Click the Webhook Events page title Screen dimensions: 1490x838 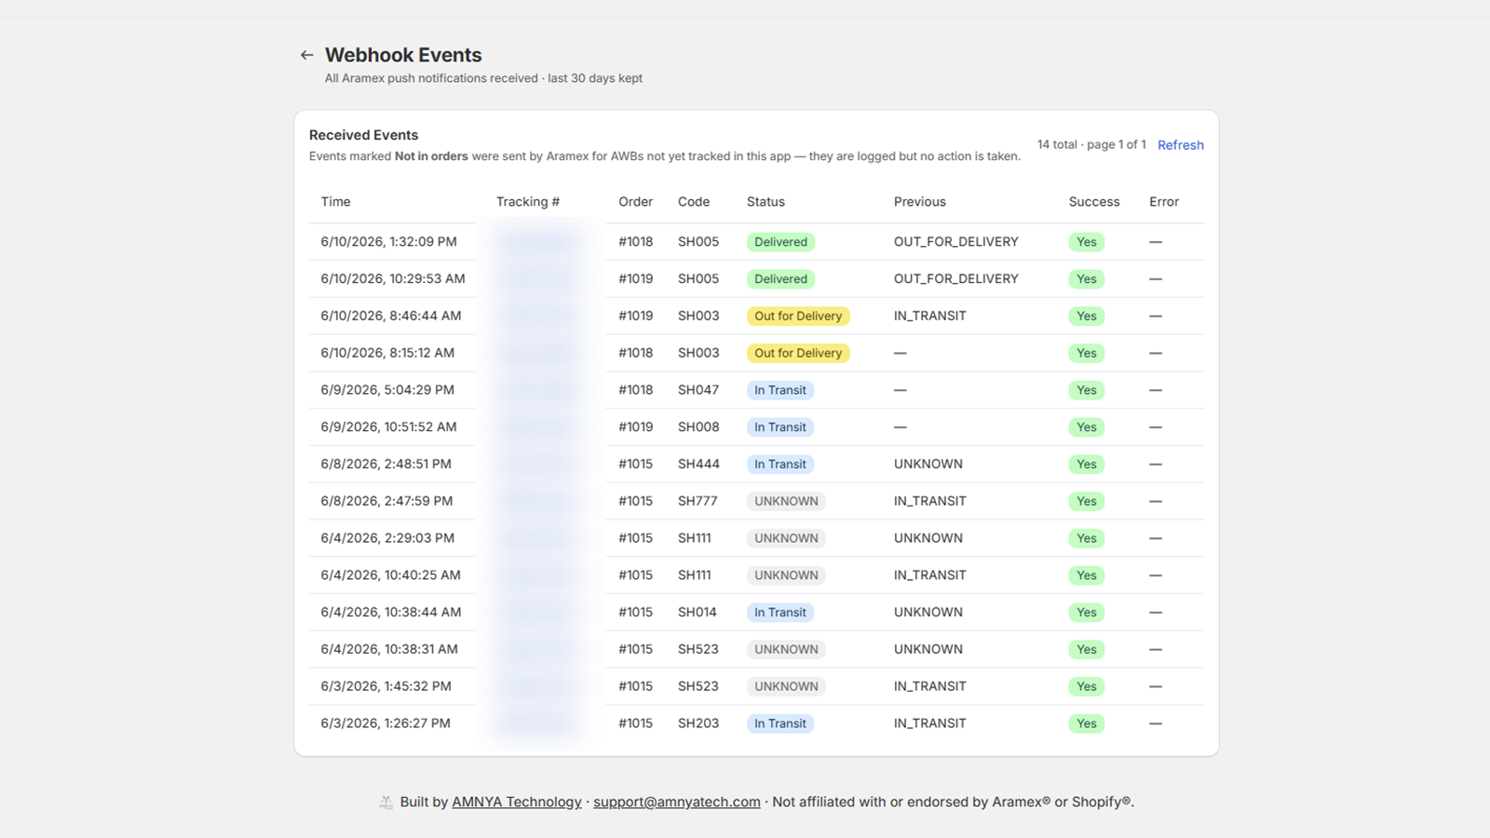pos(403,55)
